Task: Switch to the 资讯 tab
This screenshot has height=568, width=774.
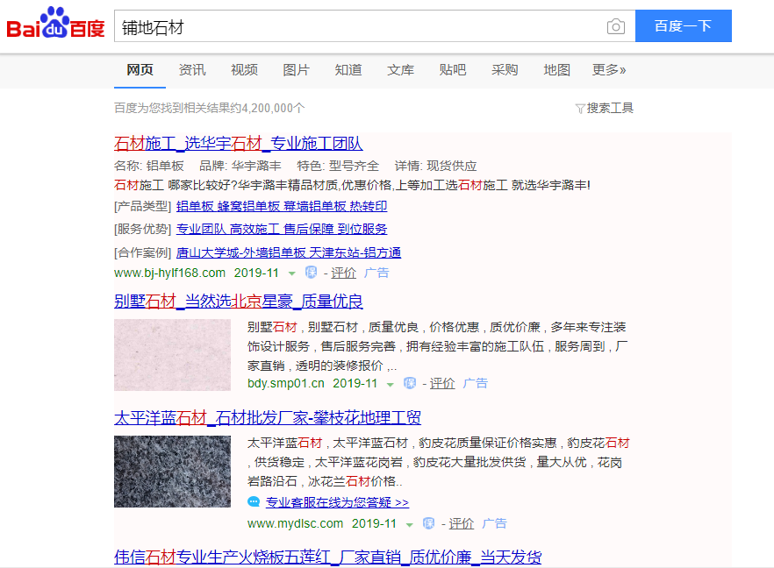Action: click(192, 70)
